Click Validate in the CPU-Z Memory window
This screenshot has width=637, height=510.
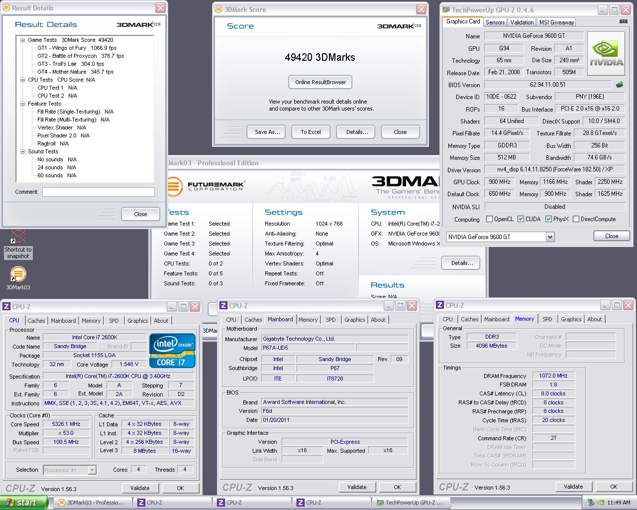click(573, 487)
